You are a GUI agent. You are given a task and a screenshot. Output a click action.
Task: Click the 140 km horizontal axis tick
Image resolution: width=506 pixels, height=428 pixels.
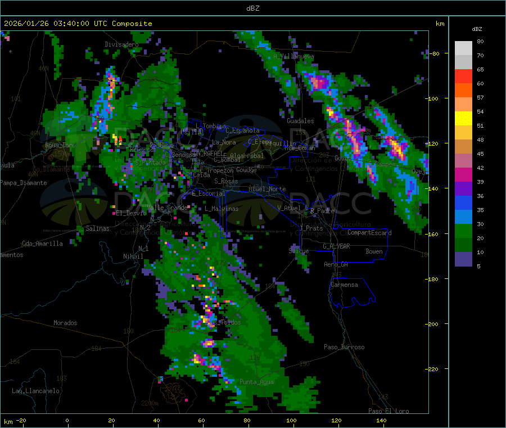click(x=381, y=421)
